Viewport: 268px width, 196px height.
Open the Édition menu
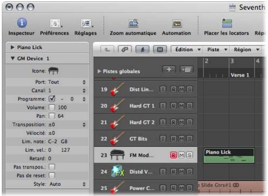[188, 50]
